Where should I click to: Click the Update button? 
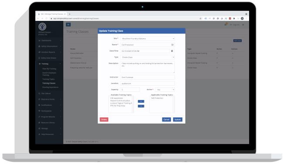(178, 120)
